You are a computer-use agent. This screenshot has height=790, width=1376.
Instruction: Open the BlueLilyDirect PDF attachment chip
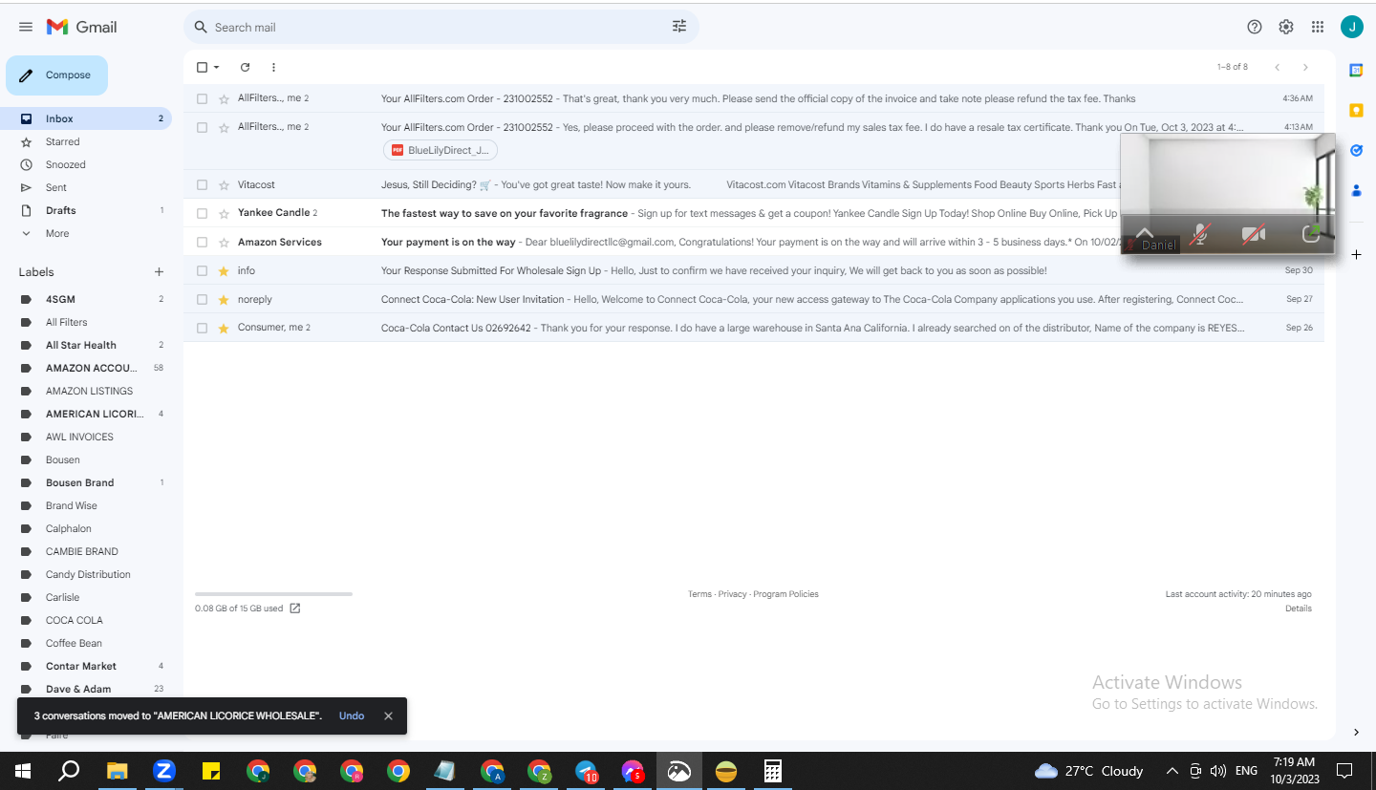tap(441, 150)
